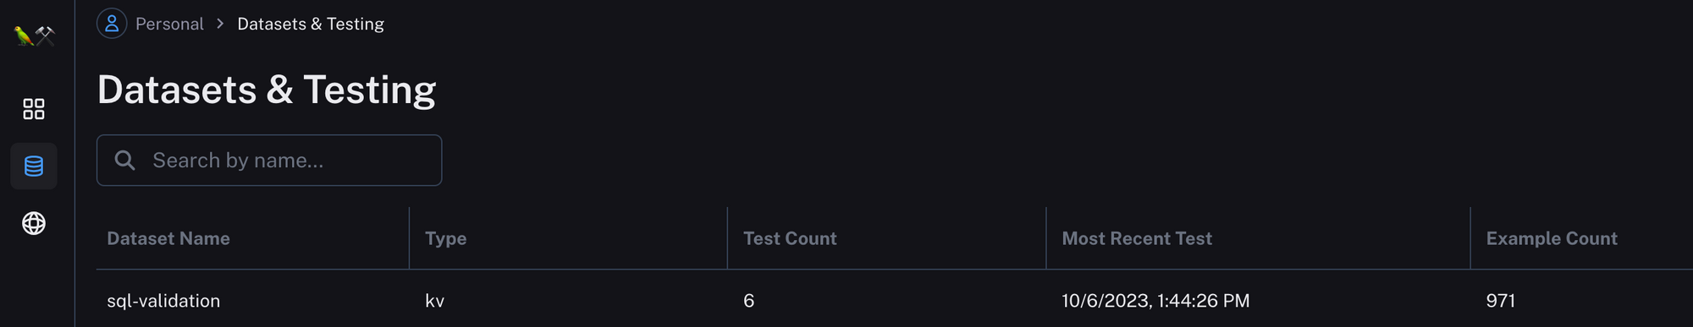Sort by Example Count column header
Image resolution: width=1693 pixels, height=327 pixels.
(x=1552, y=238)
